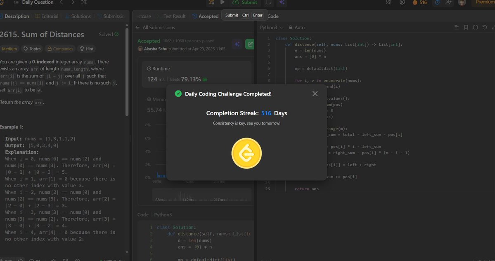495x261 pixels.
Task: Click the runtime range slider strip
Action: tap(202, 195)
